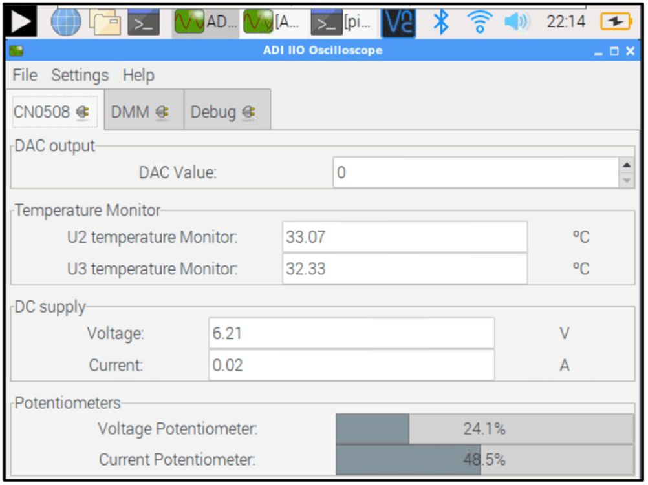The image size is (648, 485).
Task: Detach the DMM tab using its plug icon
Action: pyautogui.click(x=162, y=112)
